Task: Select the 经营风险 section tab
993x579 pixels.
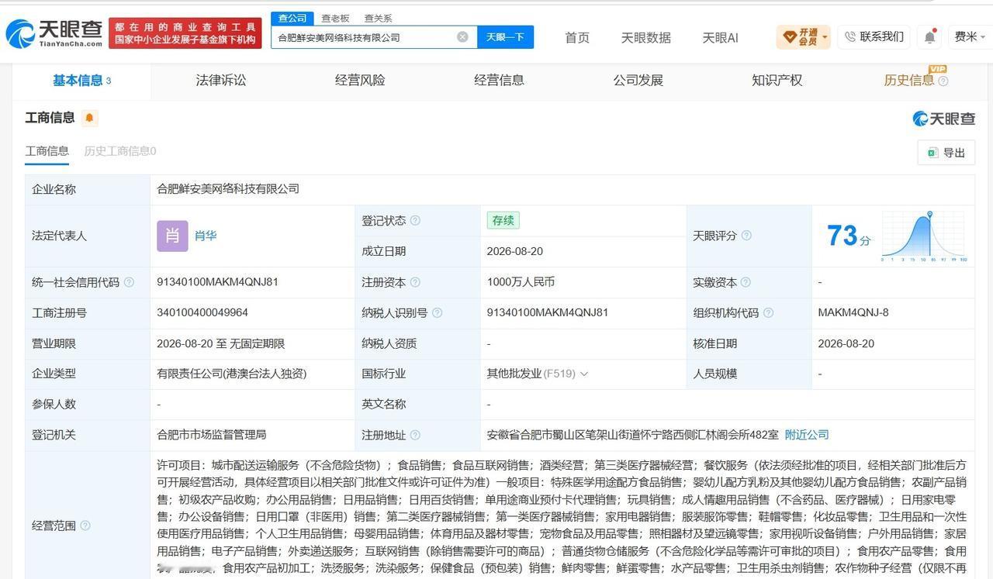Action: (x=360, y=80)
